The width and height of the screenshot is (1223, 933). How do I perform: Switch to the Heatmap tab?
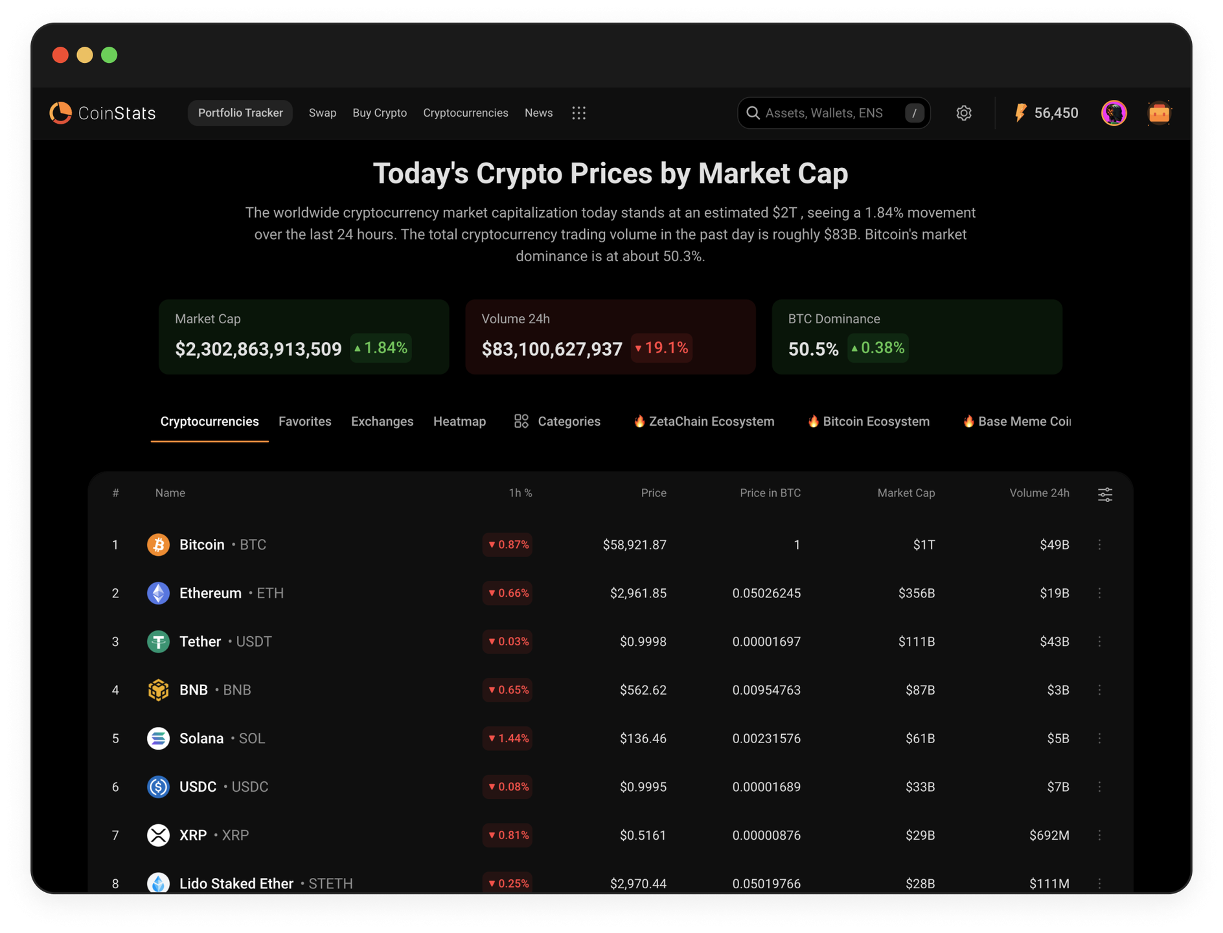point(459,422)
